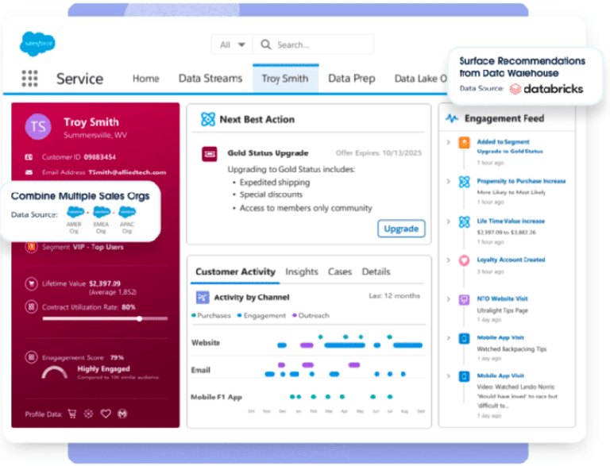Click the Engagement Score icon
The width and height of the screenshot is (610, 466).
pos(31,357)
